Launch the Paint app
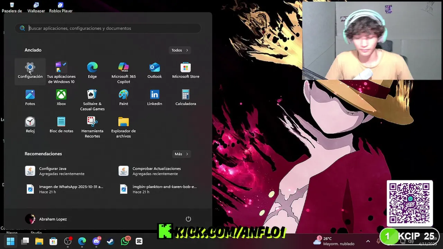443x249 pixels. point(124,98)
